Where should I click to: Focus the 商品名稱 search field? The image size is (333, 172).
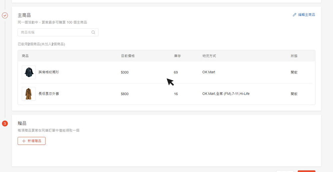coord(55,32)
